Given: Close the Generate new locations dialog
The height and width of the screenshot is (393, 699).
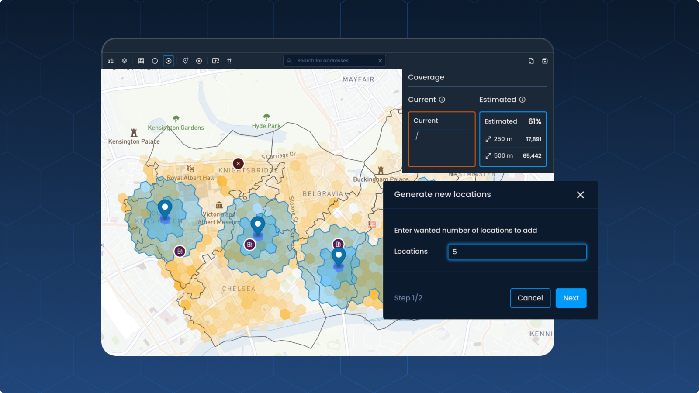Looking at the screenshot, I should (580, 195).
